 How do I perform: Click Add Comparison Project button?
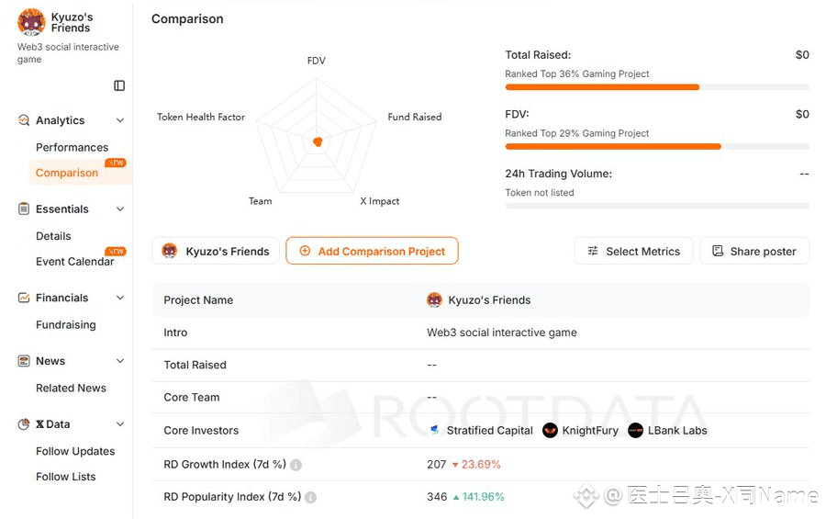coord(372,251)
